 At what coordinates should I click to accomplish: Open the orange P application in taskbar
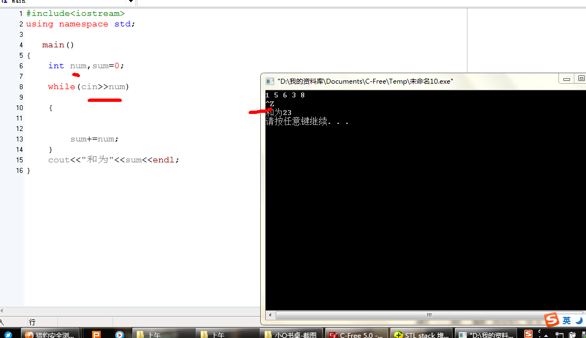(x=96, y=334)
